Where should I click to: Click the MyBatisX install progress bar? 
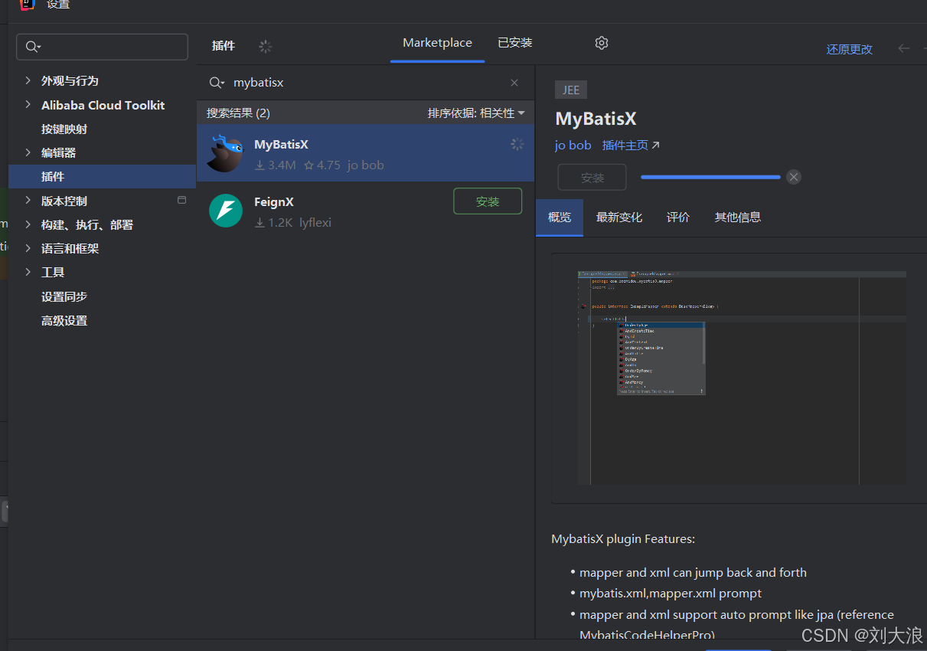(710, 177)
